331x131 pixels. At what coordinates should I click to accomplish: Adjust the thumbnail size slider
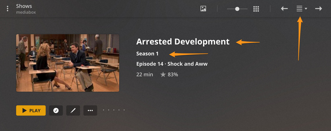tap(237, 9)
